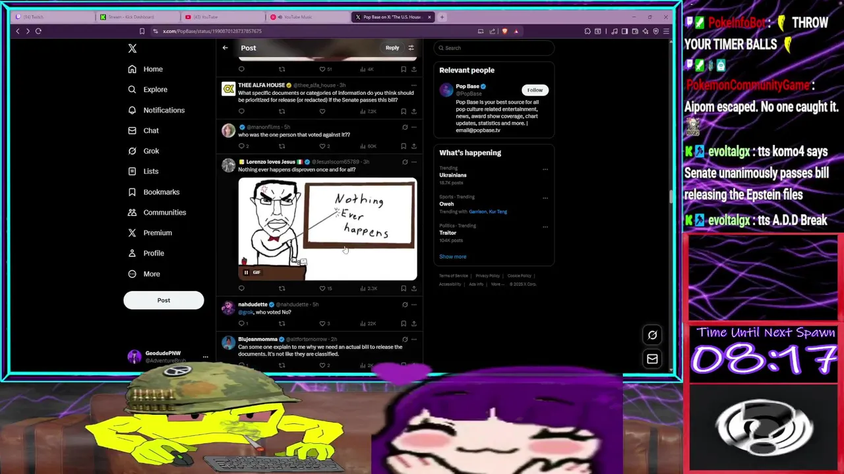
Task: Open Notifications in sidebar
Action: point(156,110)
